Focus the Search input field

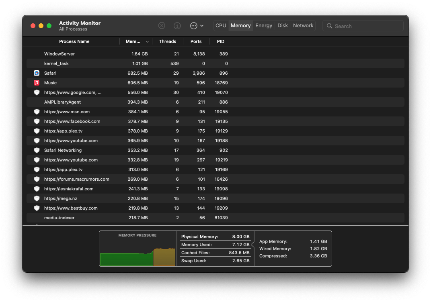click(x=363, y=26)
